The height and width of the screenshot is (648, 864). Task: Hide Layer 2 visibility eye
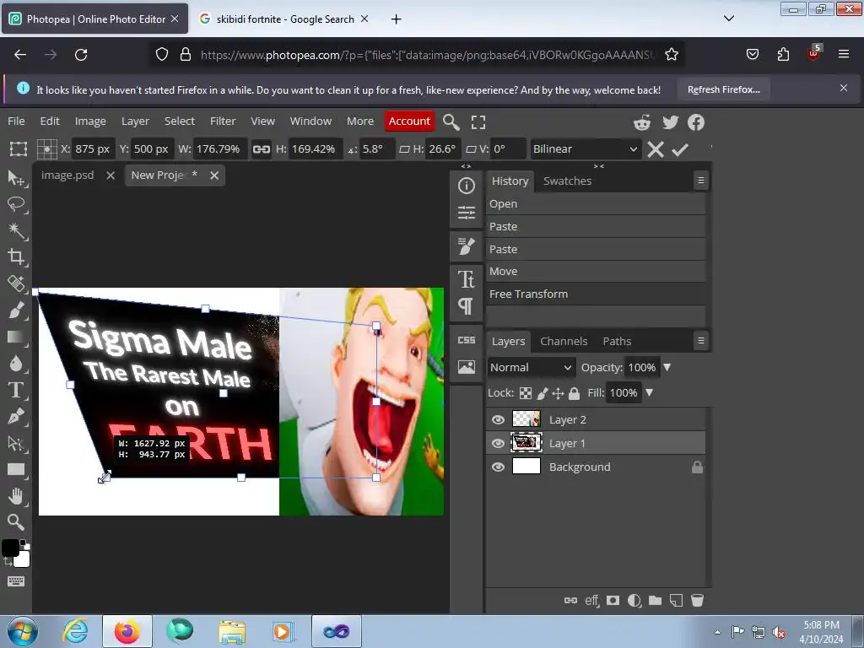[x=498, y=420]
